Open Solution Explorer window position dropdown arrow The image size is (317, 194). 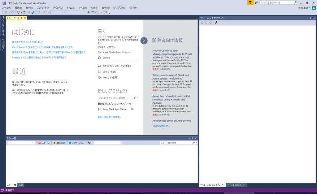(x=307, y=18)
